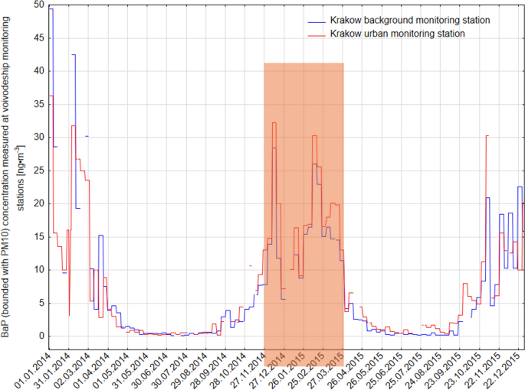
Task: Click the y-axis label 30
Action: [x=39, y=138]
